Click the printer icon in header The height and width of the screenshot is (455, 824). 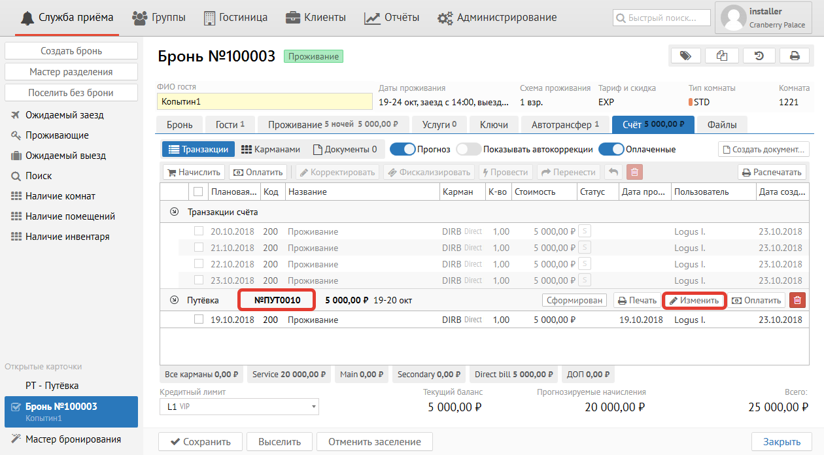point(795,56)
